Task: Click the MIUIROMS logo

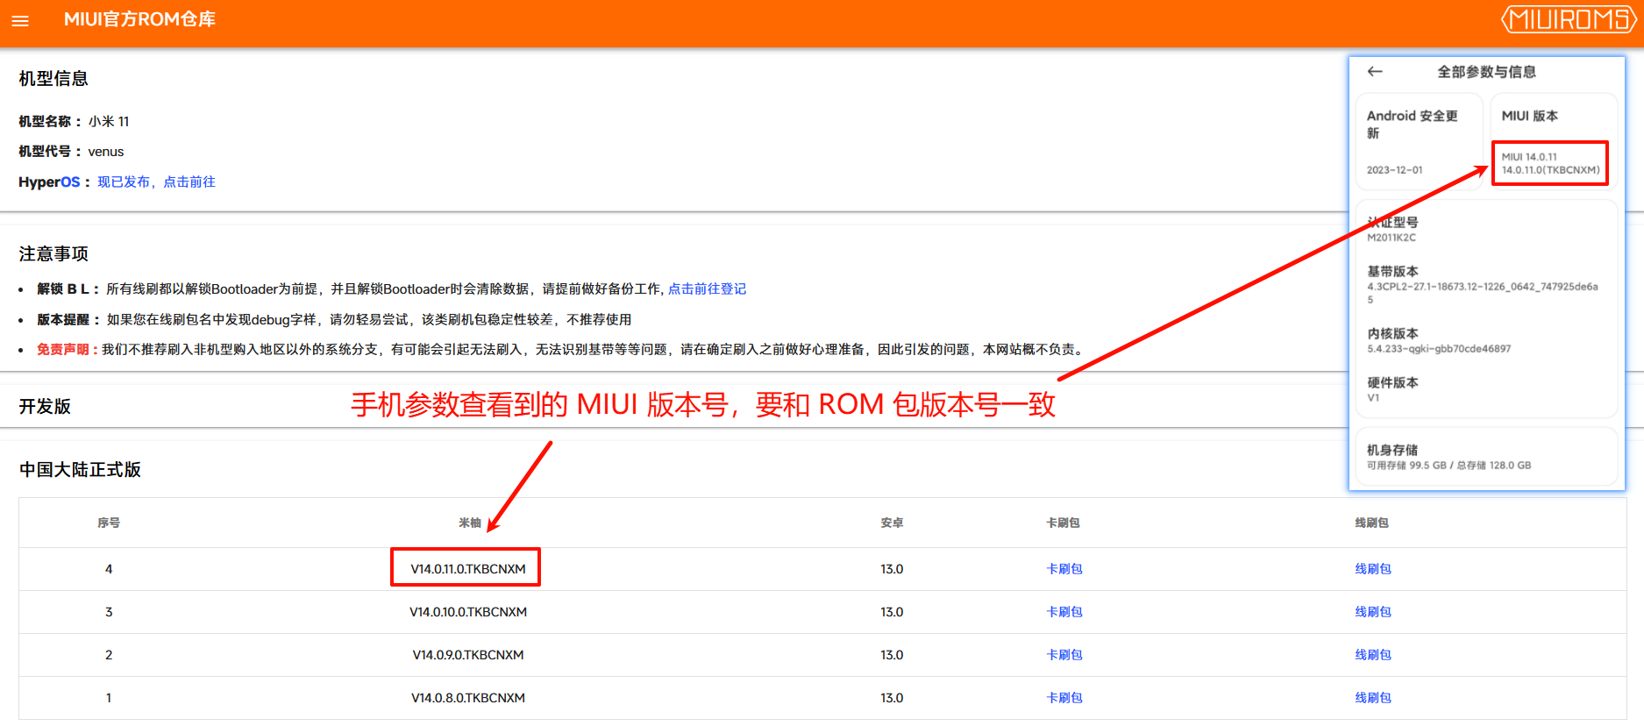Action: (1569, 19)
